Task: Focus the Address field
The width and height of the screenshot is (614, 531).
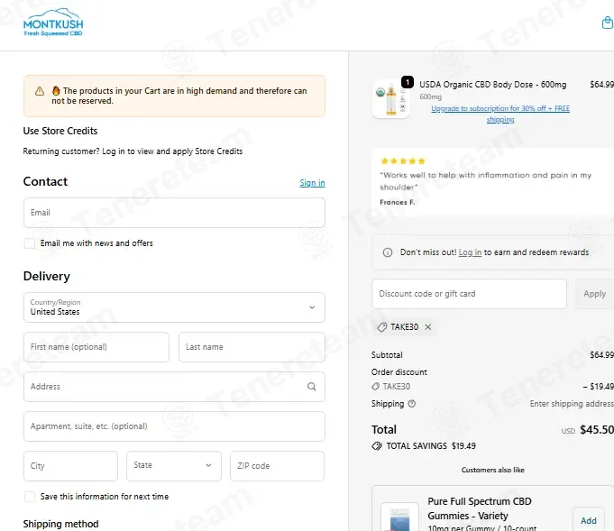Action: (x=174, y=387)
